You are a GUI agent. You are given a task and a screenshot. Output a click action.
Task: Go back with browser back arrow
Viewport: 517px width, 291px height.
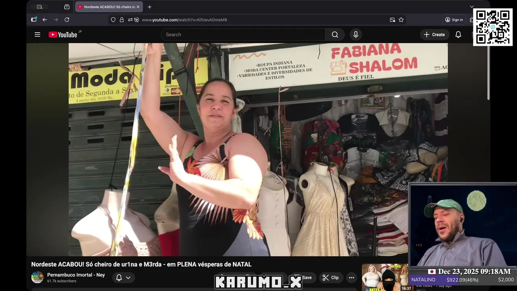pos(45,20)
